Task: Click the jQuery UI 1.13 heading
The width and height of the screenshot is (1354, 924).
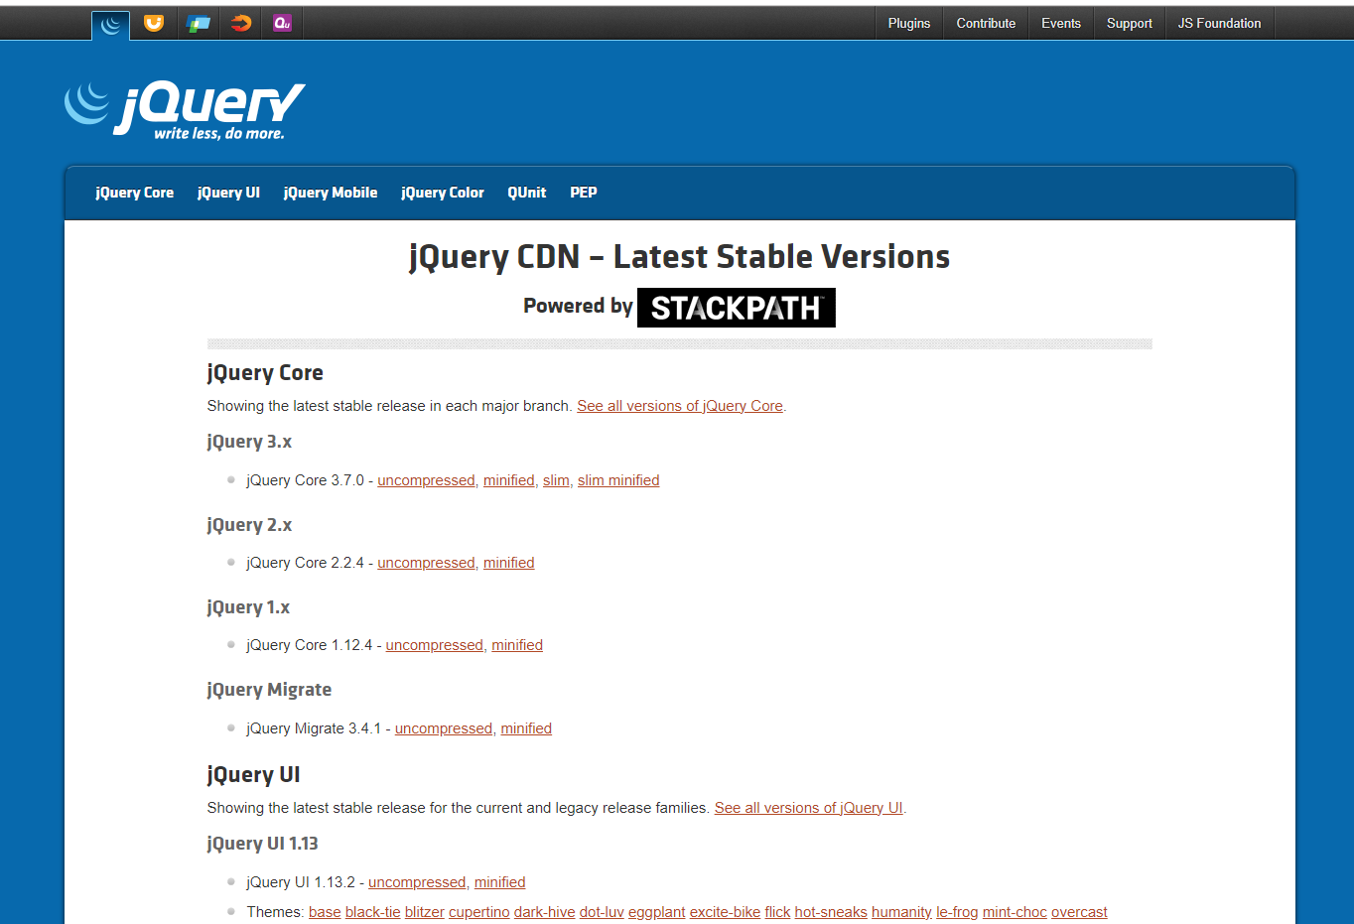Action: point(262,844)
